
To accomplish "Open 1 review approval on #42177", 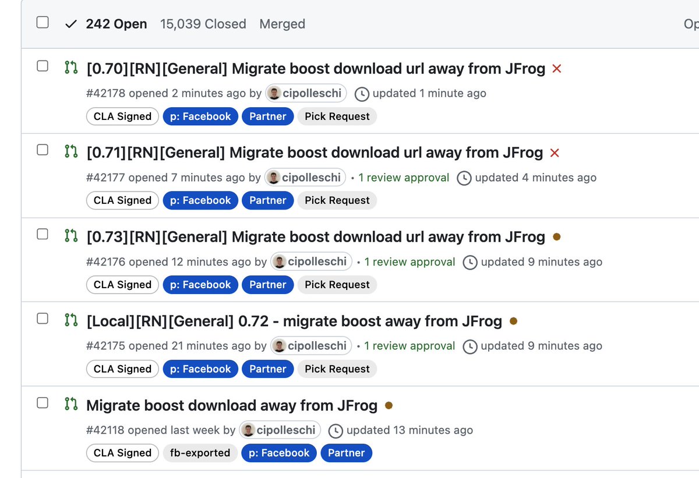I will pos(404,178).
